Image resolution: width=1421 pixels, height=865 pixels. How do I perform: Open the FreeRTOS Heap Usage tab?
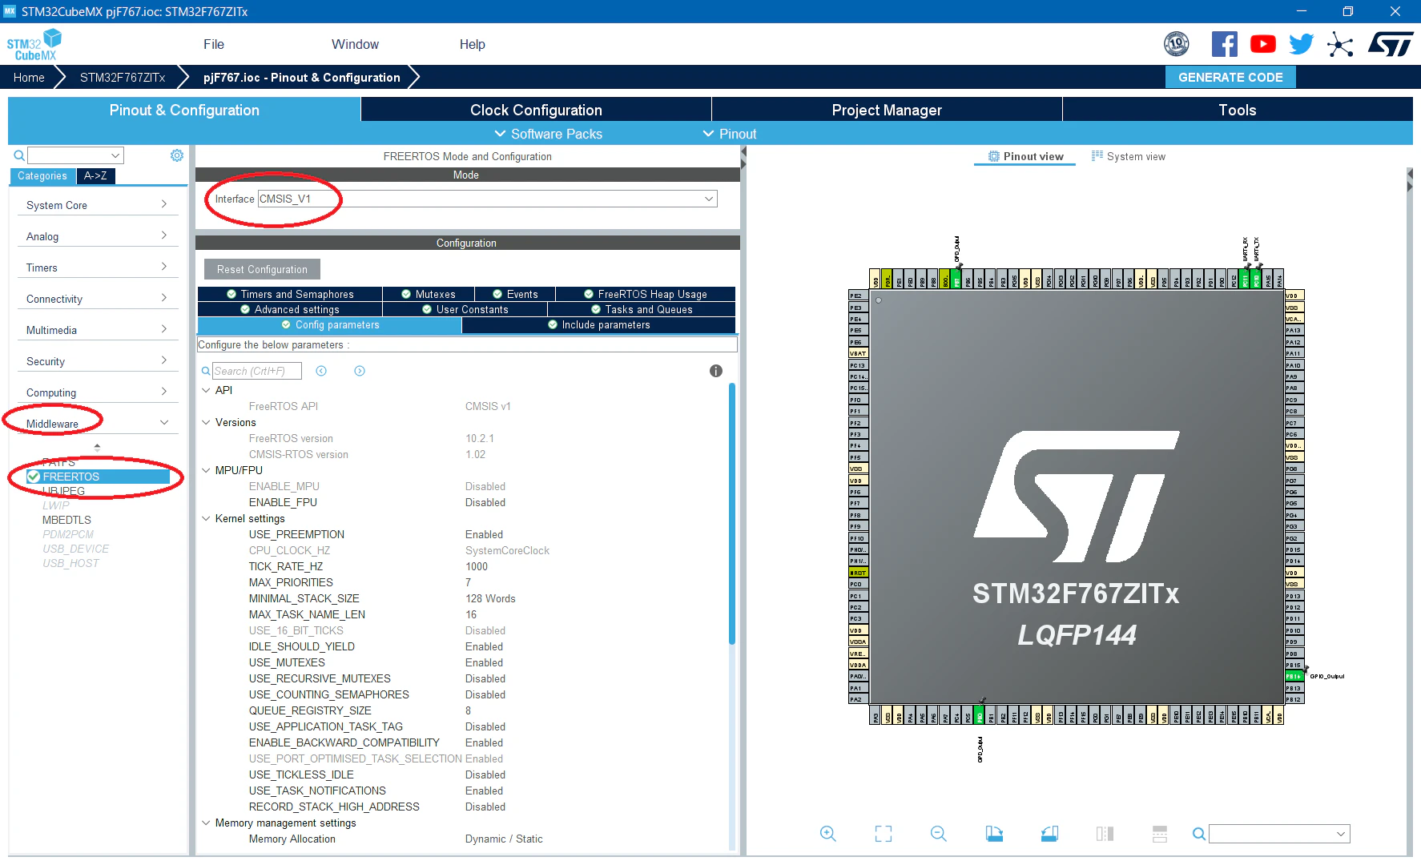tap(646, 294)
